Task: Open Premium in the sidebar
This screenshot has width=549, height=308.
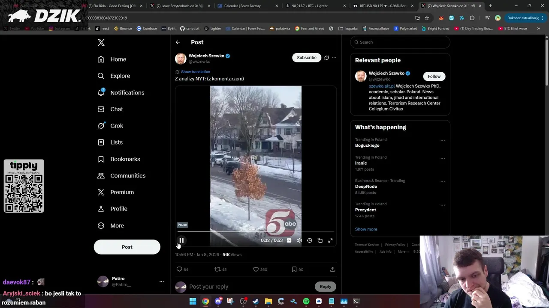Action: point(116,192)
